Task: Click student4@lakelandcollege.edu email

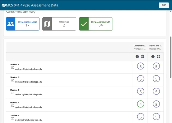Action: [28, 107]
